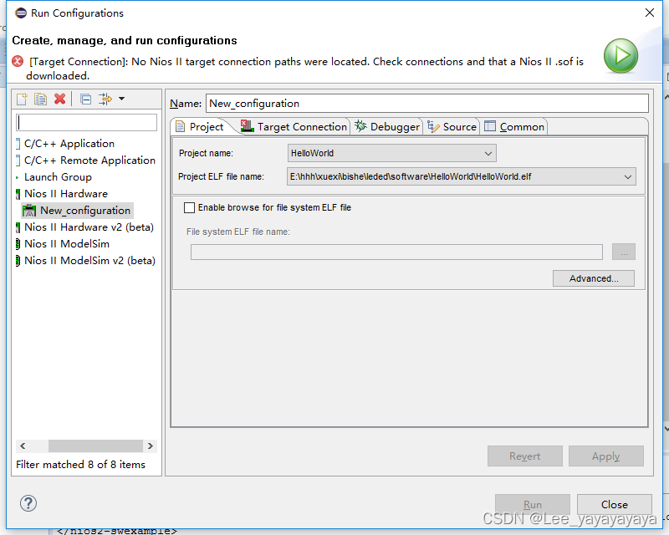
Task: Open the filter launch configurations icon
Action: 105,99
